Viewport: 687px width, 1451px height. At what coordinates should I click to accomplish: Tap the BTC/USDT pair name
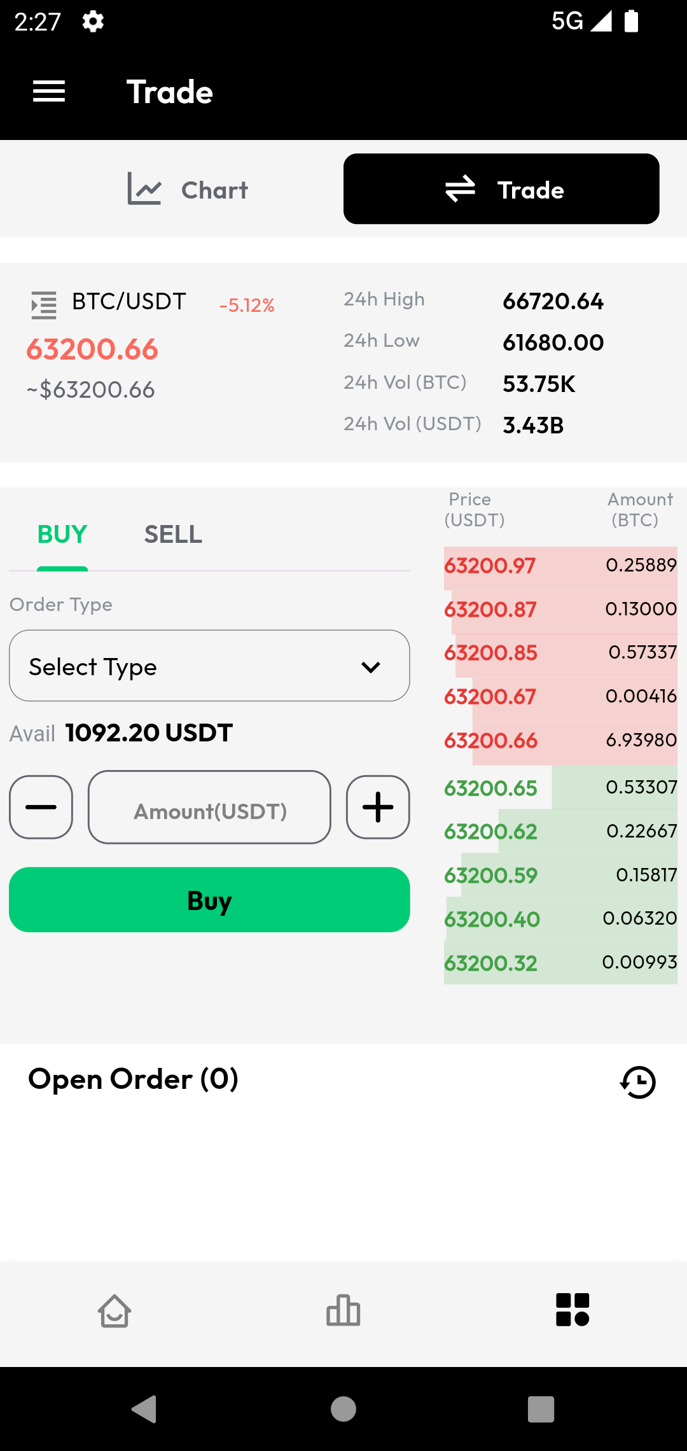(x=129, y=301)
